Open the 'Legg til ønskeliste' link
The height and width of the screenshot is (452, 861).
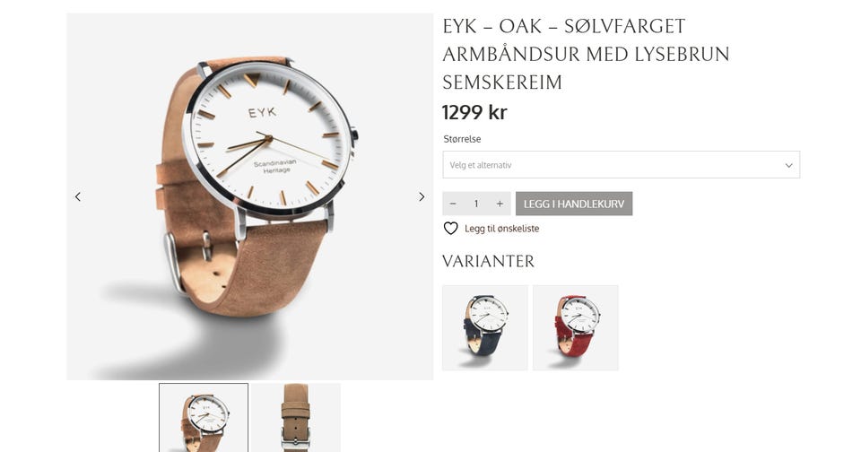[502, 229]
